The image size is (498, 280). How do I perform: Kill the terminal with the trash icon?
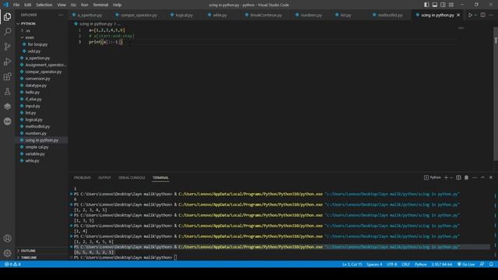point(467,177)
